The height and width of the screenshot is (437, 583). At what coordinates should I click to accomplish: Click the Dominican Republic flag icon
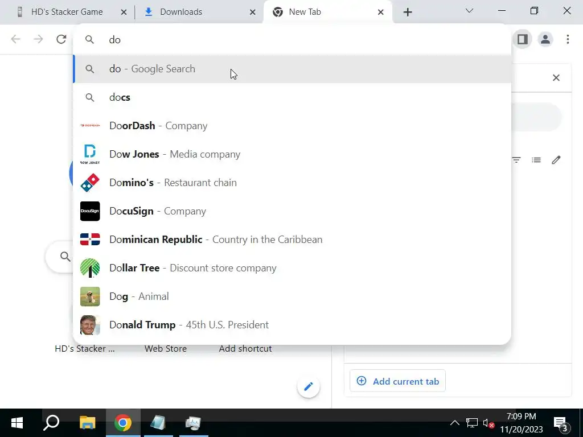pos(90,240)
